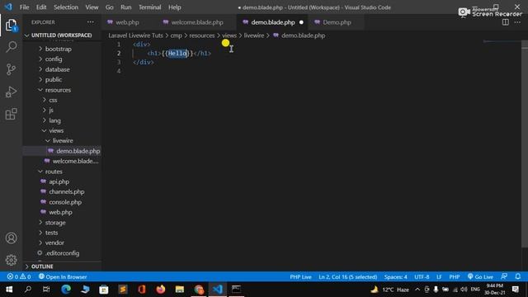Click PHP Live in status bar
Image resolution: width=528 pixels, height=297 pixels.
[300, 277]
